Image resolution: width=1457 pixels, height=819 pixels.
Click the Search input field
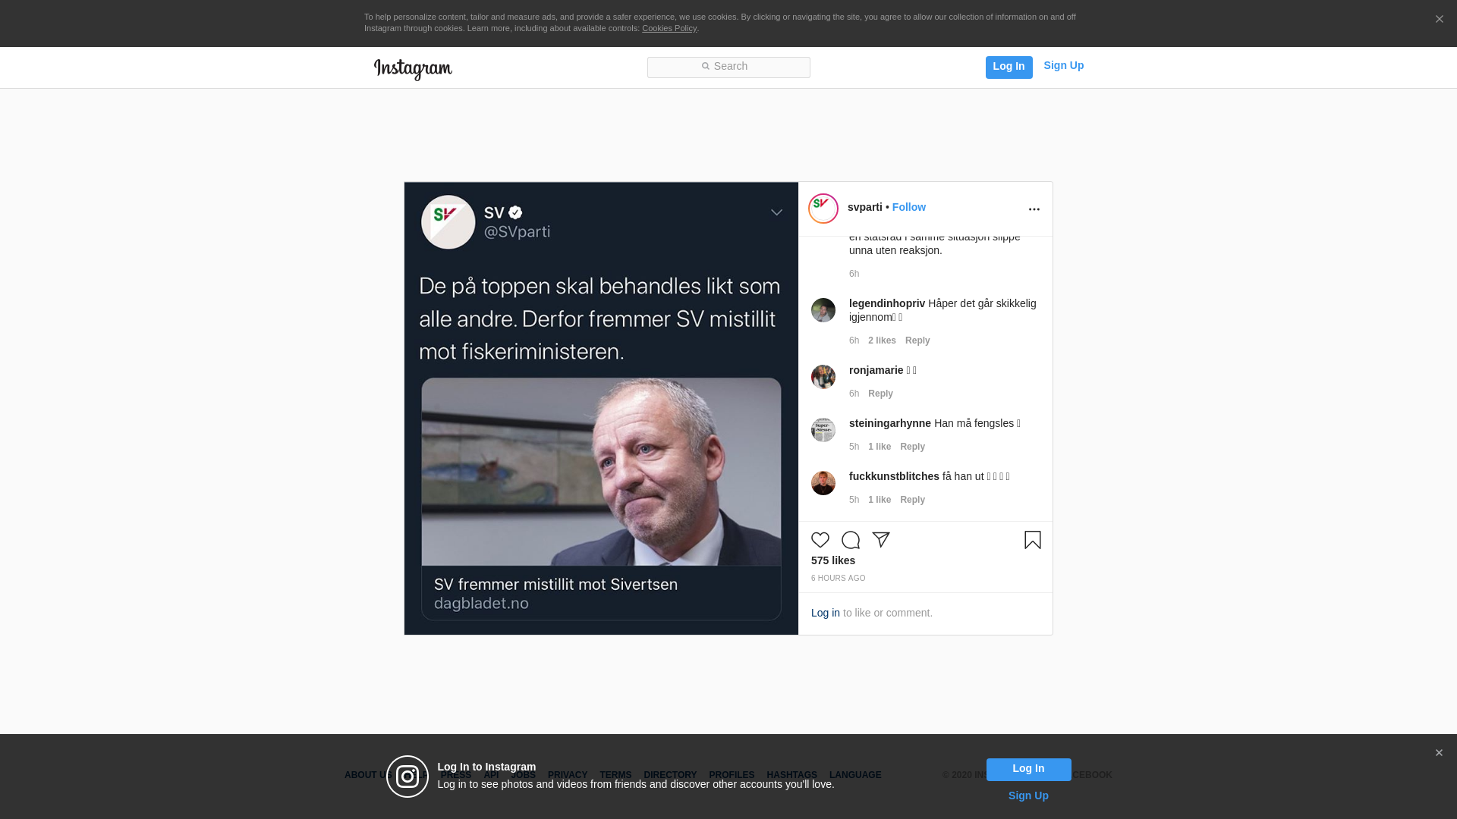(728, 67)
